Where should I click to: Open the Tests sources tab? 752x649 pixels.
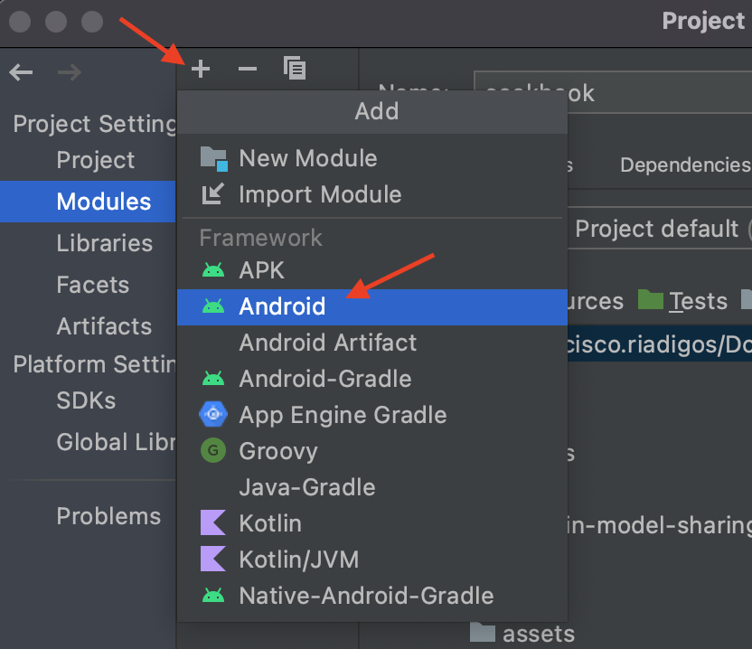pos(699,300)
